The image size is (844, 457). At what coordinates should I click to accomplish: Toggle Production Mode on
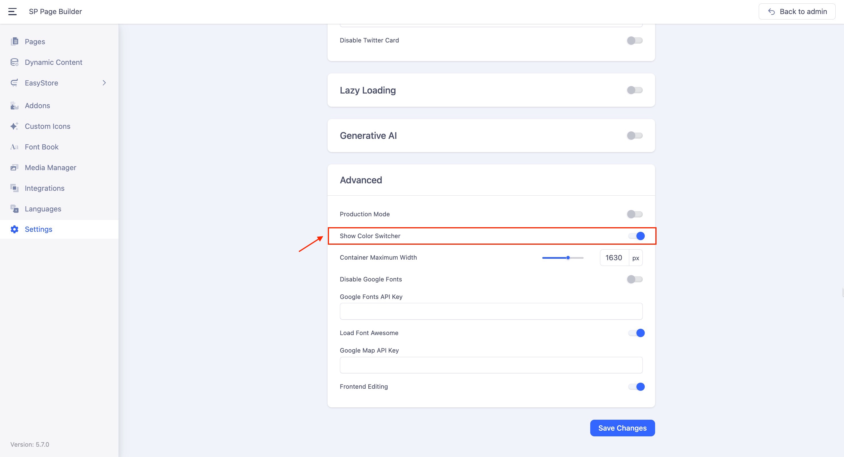635,214
